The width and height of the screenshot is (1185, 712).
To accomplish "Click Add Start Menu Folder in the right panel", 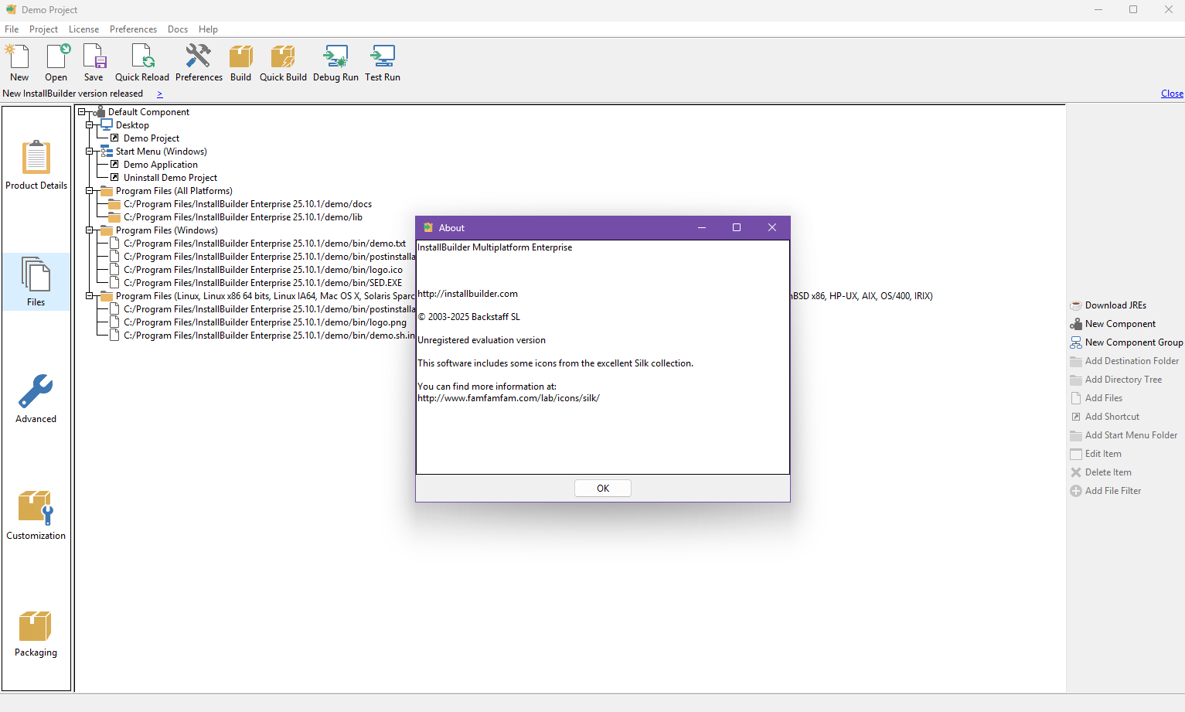I will pos(1124,435).
